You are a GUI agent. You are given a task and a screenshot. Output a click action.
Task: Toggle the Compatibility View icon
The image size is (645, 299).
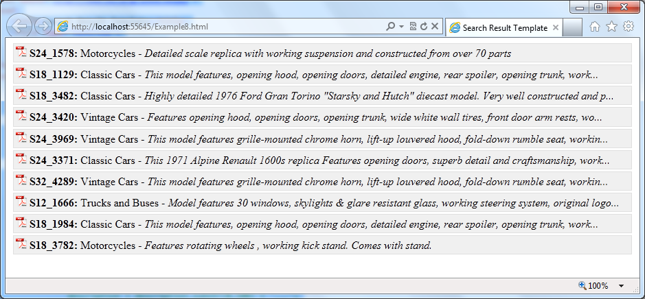[414, 27]
